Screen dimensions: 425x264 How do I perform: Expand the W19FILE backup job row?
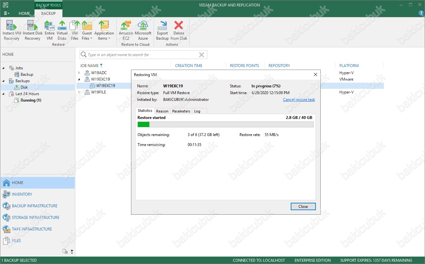click(79, 92)
